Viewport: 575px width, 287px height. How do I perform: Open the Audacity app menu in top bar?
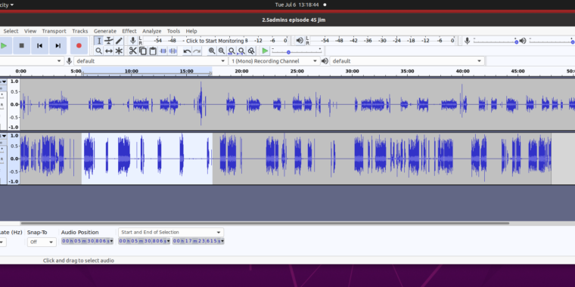pyautogui.click(x=7, y=5)
